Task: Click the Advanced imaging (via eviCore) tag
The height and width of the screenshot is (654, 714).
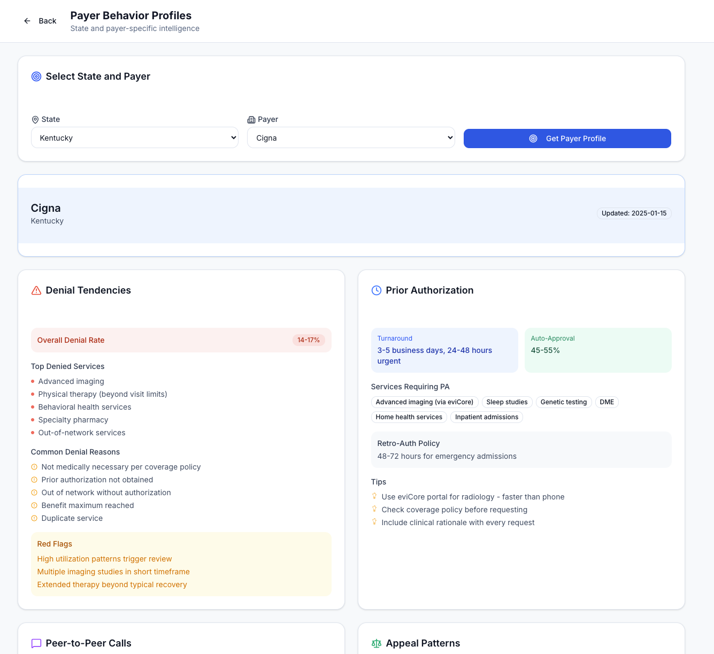Action: pyautogui.click(x=425, y=402)
